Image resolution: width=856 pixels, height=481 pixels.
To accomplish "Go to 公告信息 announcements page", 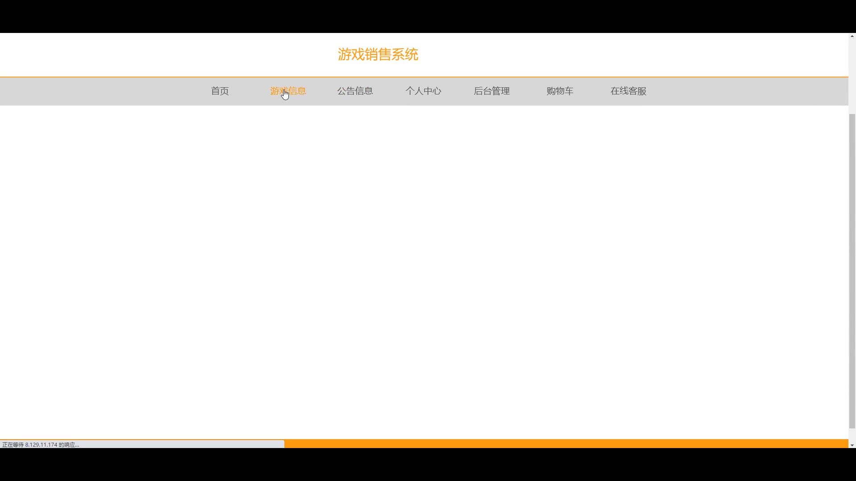I will 355,91.
